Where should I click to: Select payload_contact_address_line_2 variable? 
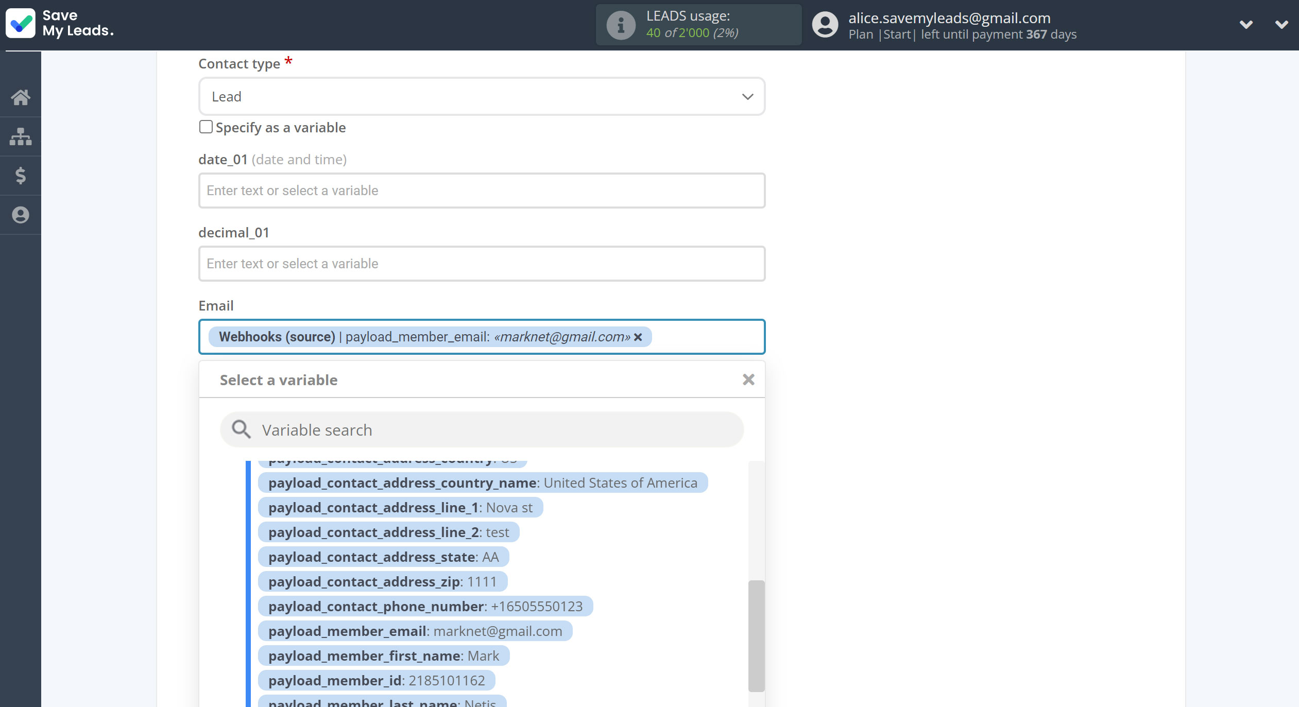click(388, 532)
